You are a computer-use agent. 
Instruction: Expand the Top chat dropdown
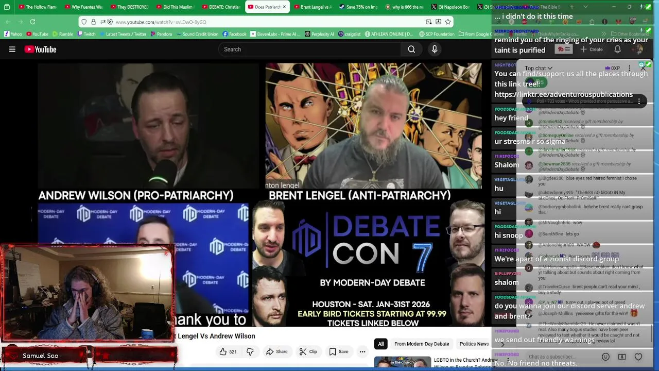pyautogui.click(x=539, y=68)
